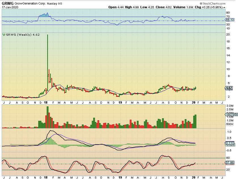Click the GrowGeneration Corp. company name
Viewport: 238px width, 180px height.
(x=30, y=3)
